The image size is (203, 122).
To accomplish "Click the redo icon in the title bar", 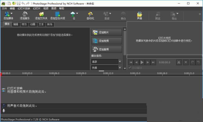I will [x=28, y=3].
